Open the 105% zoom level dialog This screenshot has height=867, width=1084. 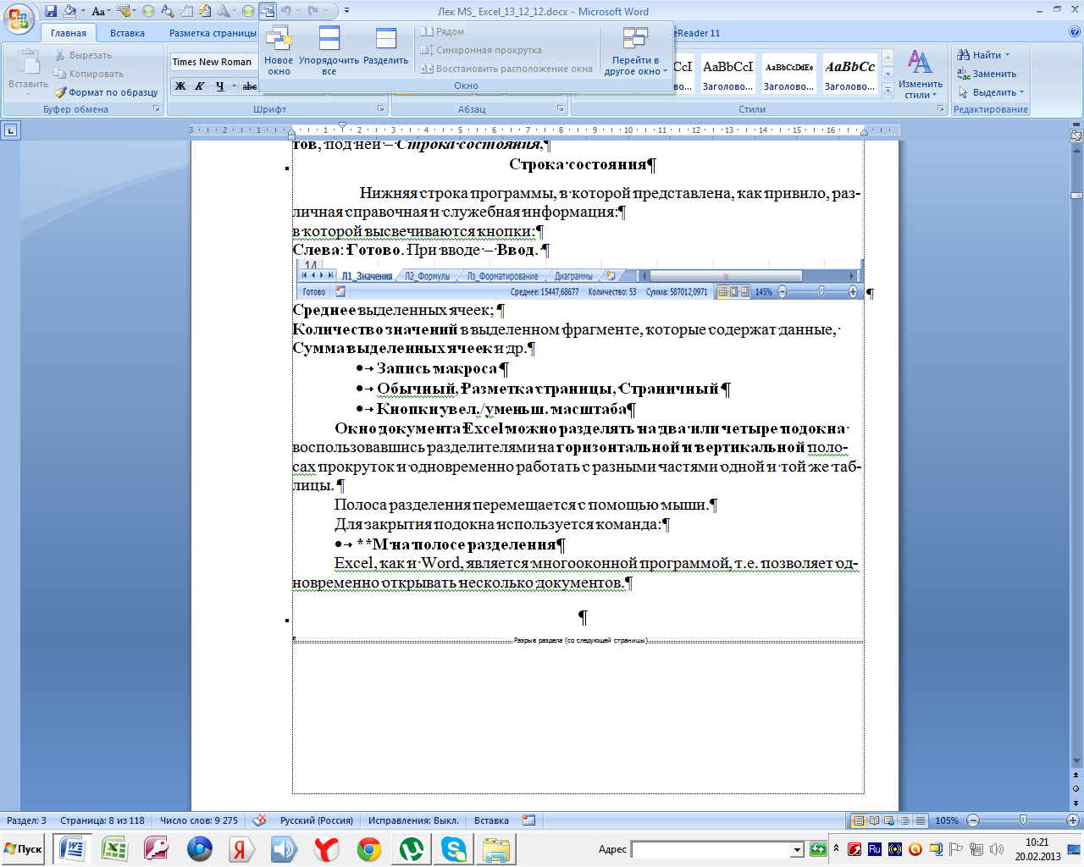(x=947, y=820)
